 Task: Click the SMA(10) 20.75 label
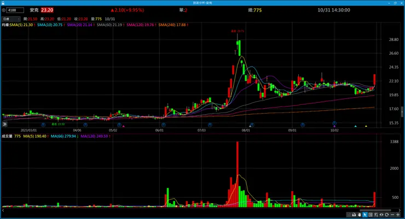pos(51,25)
